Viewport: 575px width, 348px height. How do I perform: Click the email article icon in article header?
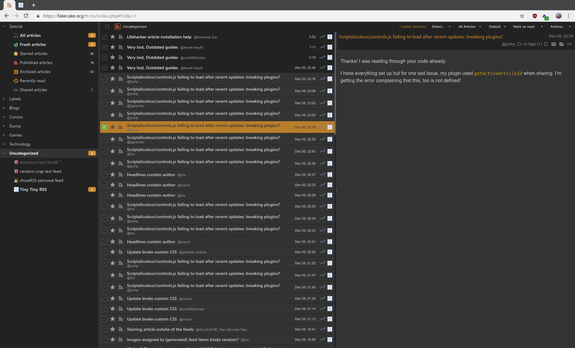553,44
